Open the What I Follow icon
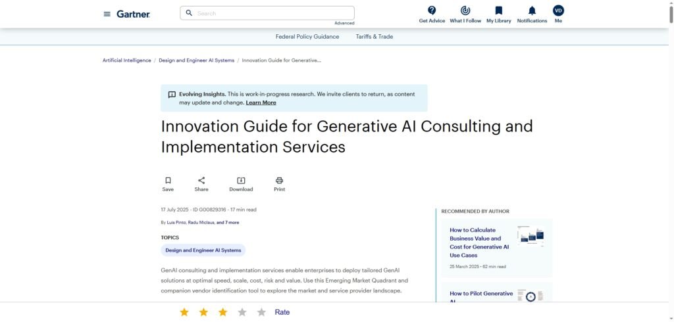The width and height of the screenshot is (674, 322). coord(465,11)
